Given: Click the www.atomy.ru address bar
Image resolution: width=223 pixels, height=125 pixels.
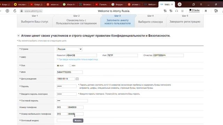Looking at the screenshot, I should pyautogui.click(x=33, y=11).
